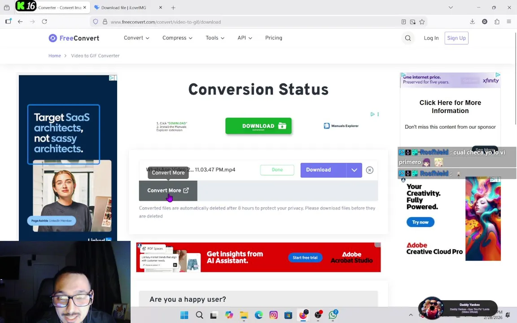The width and height of the screenshot is (517, 323).
Task: Open tracking protection shield icon
Action: point(95,22)
